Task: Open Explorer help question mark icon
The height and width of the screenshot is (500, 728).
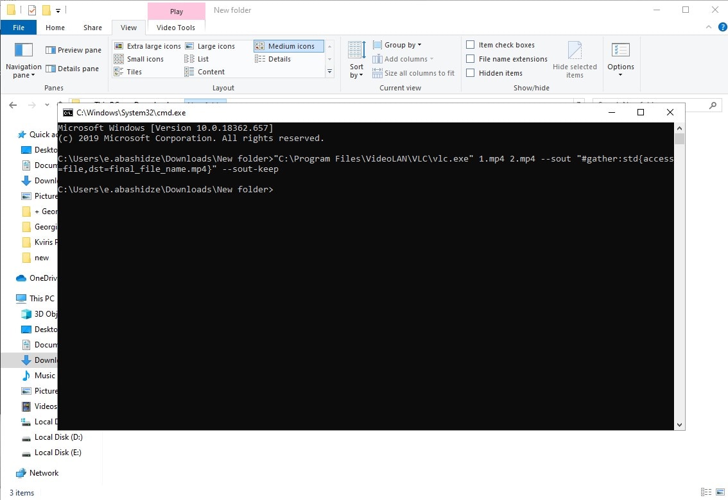Action: (722, 28)
